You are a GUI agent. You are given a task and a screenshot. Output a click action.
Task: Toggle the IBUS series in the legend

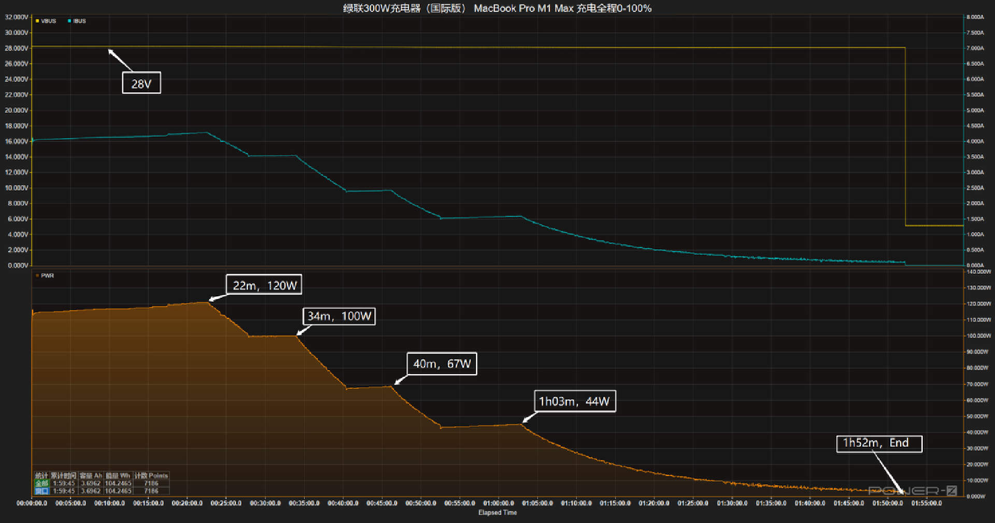77,21
